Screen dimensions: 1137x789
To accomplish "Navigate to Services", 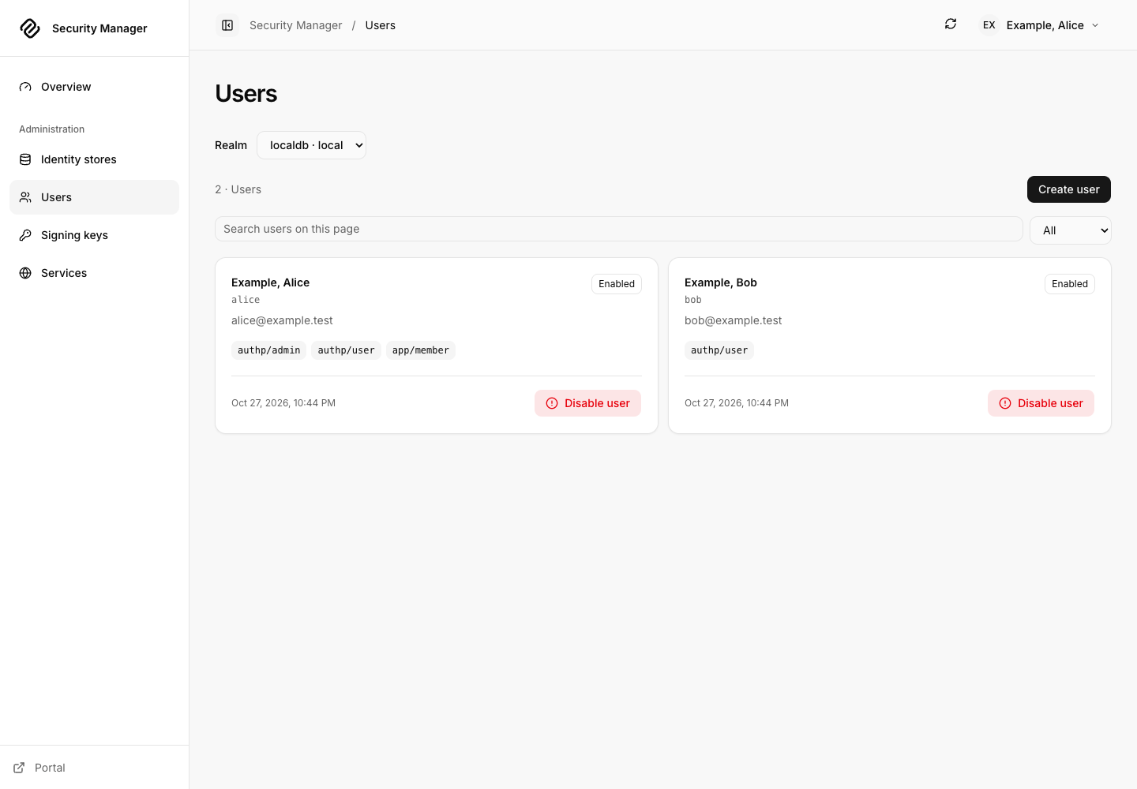I will pyautogui.click(x=94, y=273).
